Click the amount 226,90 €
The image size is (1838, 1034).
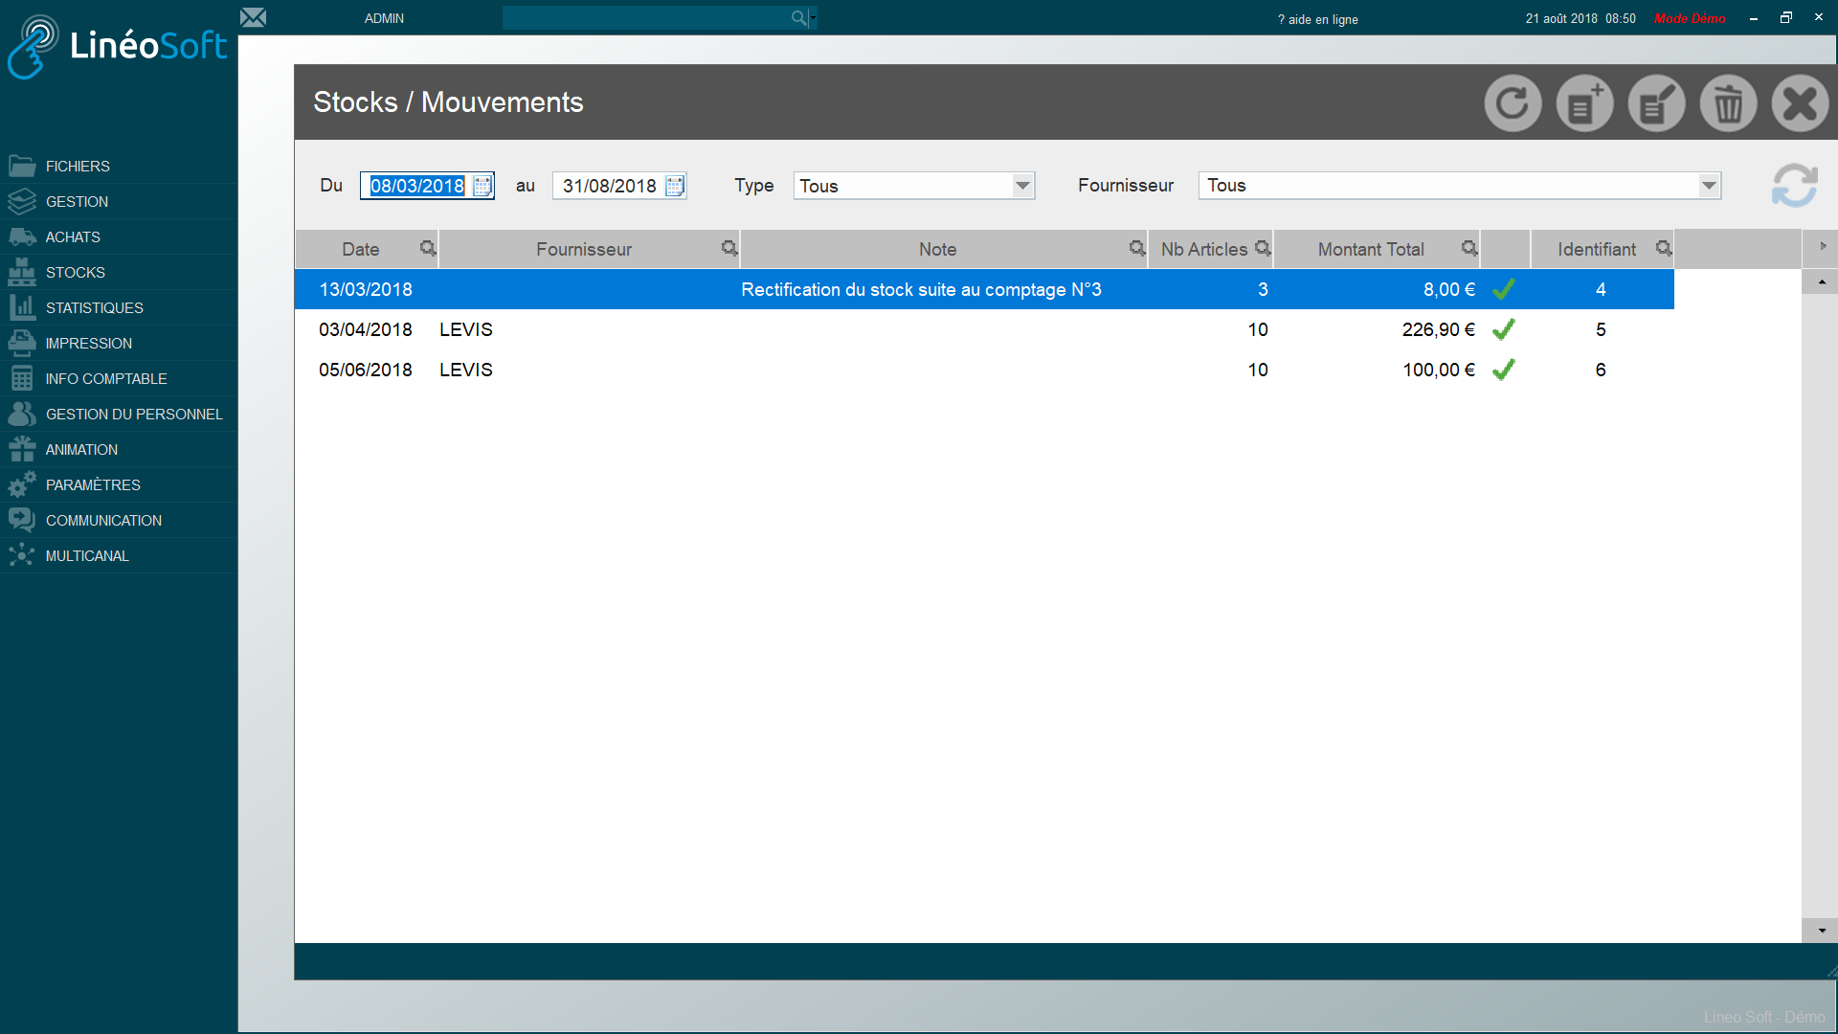(x=1439, y=329)
